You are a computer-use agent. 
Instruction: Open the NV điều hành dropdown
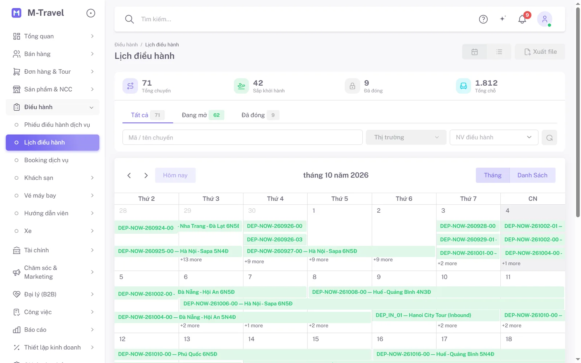point(494,137)
